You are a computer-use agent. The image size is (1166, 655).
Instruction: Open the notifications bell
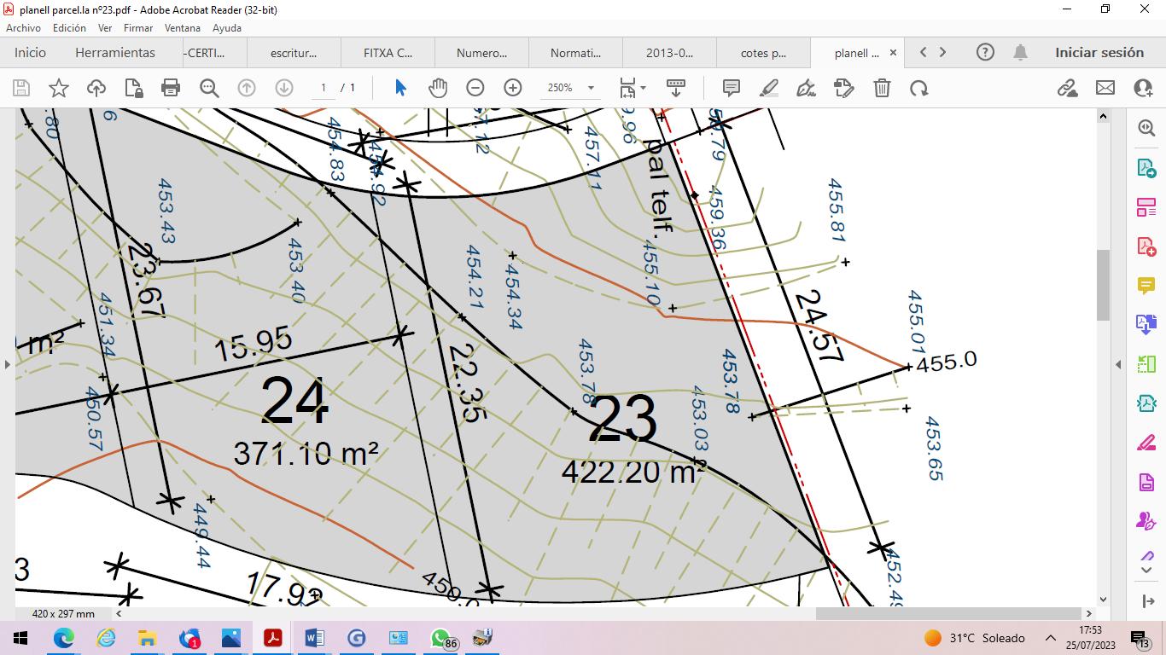pos(1020,52)
